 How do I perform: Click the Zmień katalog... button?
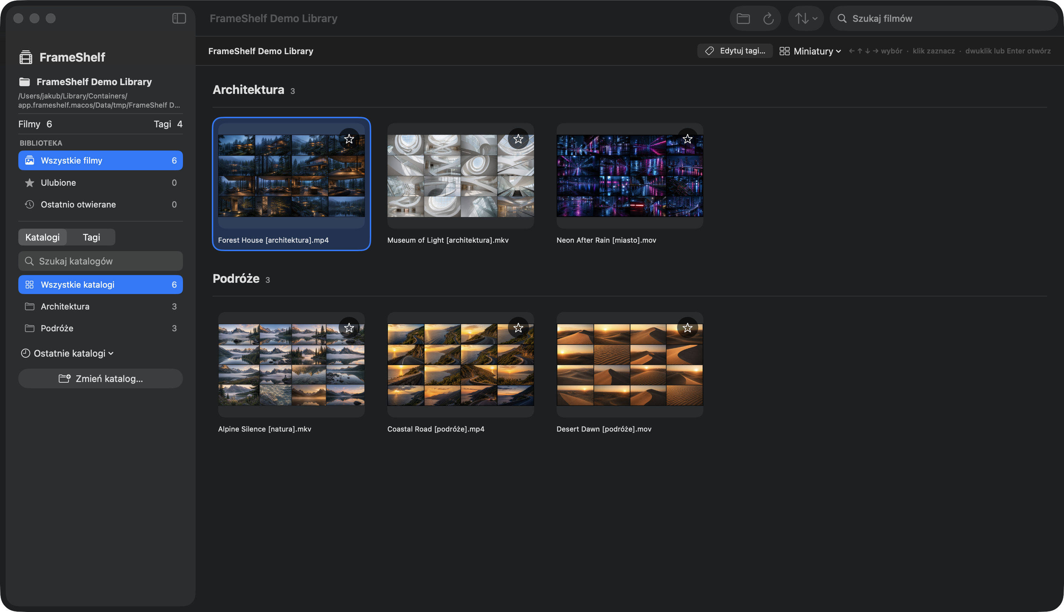[101, 378]
